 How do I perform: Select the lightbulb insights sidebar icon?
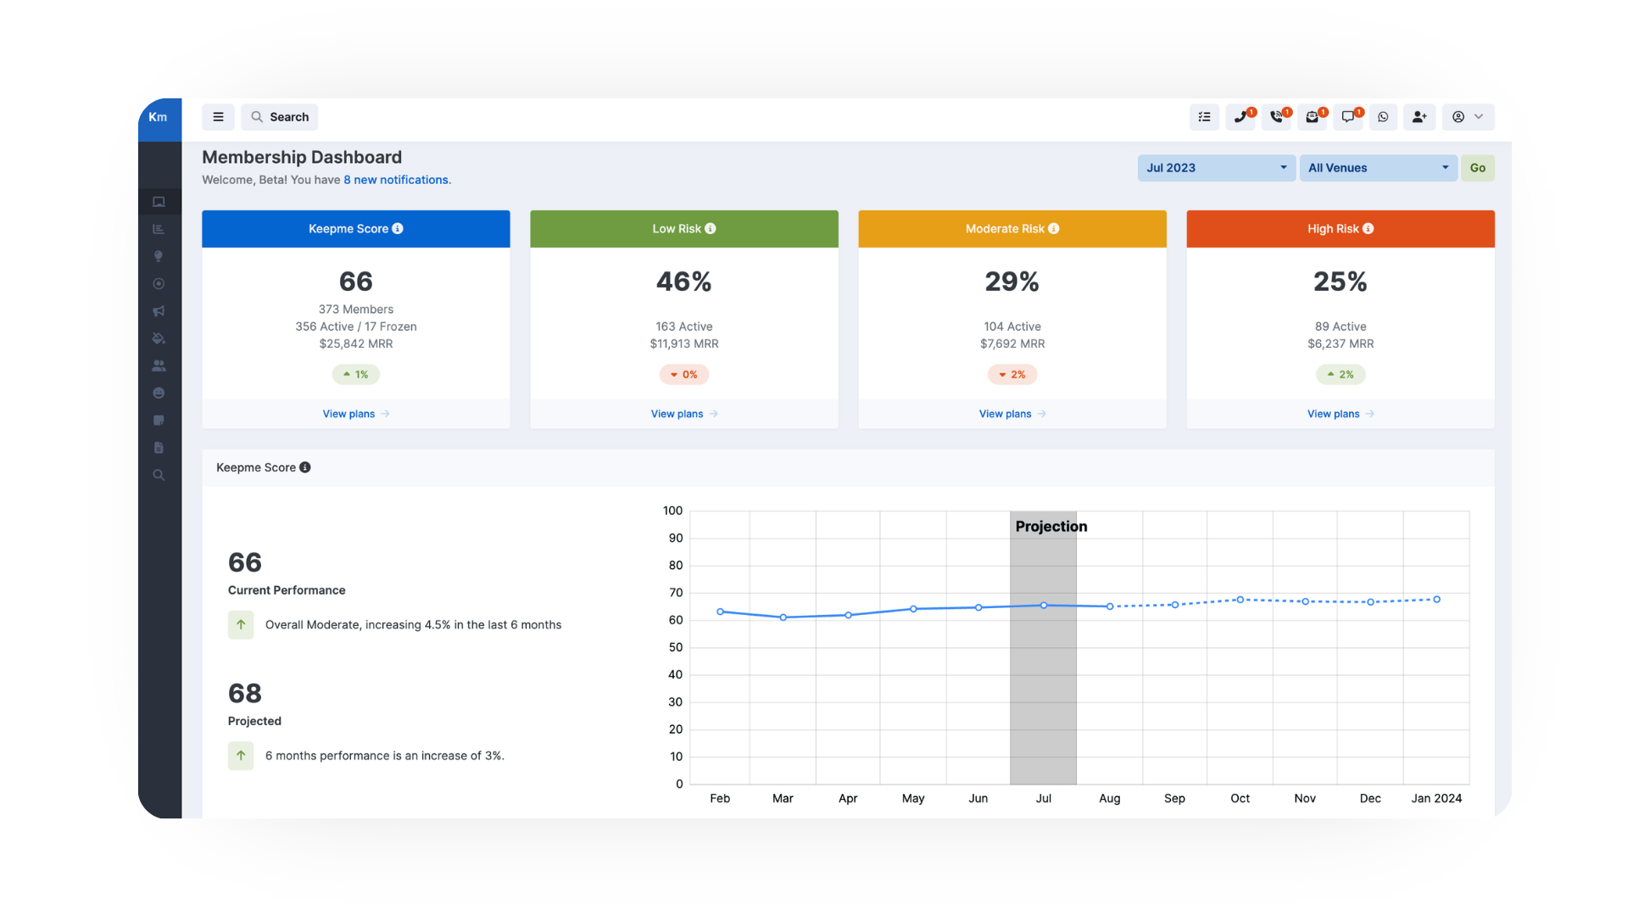[159, 256]
